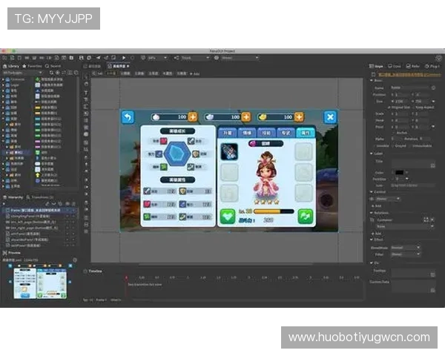Select btn_right_page row in Hierarchy
Image resolution: width=445 pixels, height=356 pixels.
39,228
